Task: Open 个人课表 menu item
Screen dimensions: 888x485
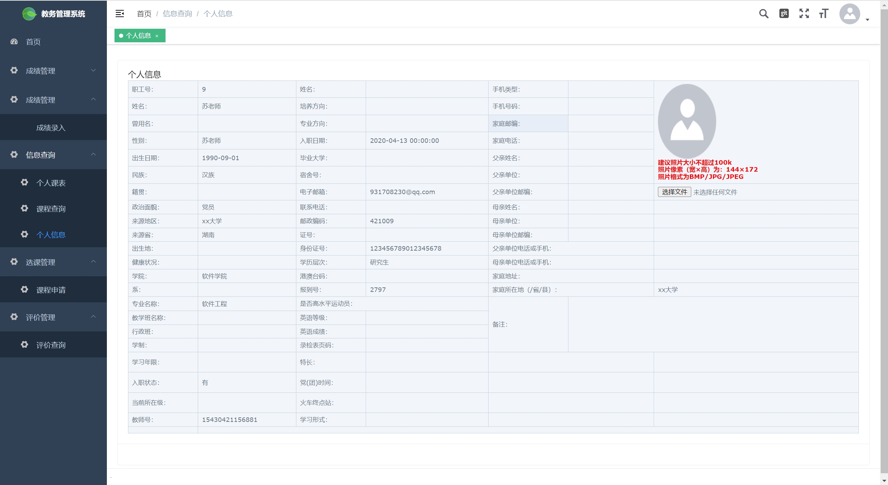Action: 51,183
